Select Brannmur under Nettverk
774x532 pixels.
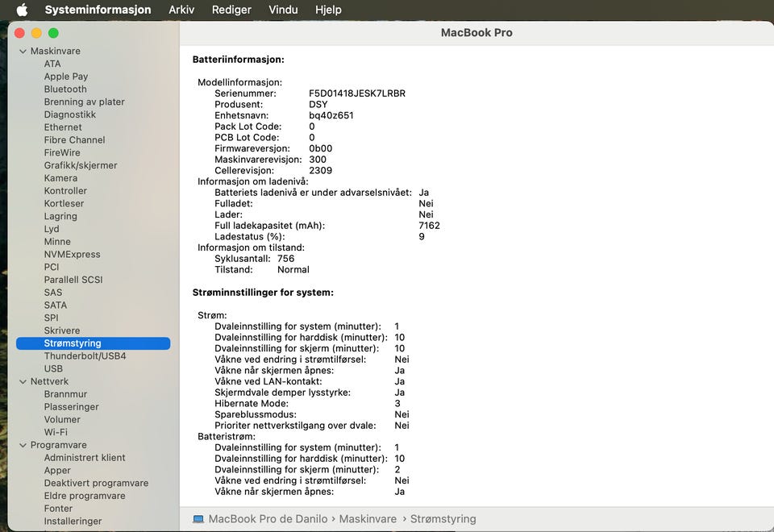click(65, 394)
